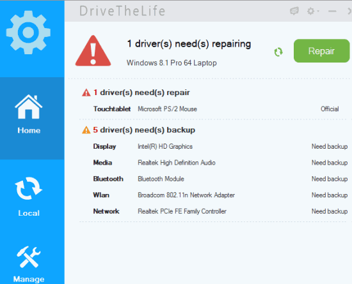352x284 pixels.
Task: Select the Network driver category
Action: [106, 211]
